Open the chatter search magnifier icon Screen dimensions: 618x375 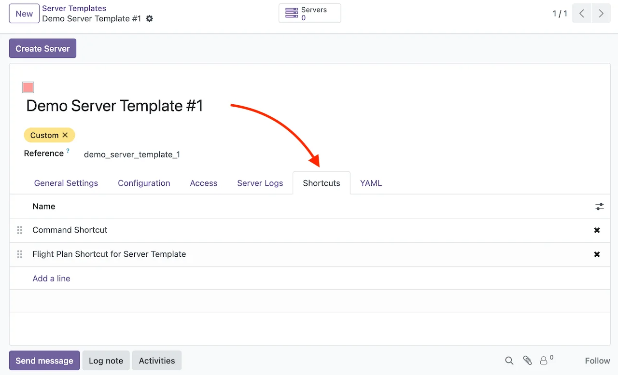tap(509, 361)
